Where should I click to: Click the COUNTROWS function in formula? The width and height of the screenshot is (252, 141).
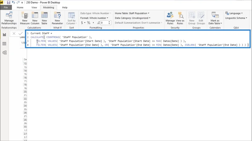pyautogui.click(x=53, y=37)
